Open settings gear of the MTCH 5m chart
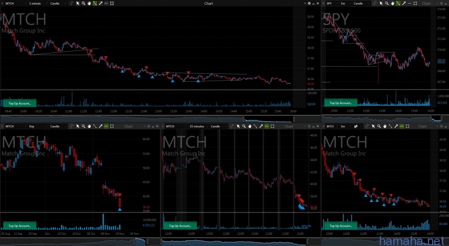Screen dimensions: 449x246 point(441,126)
